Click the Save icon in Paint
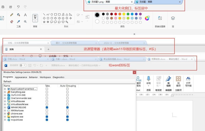The width and height of the screenshot is (205, 131). [x=3, y=7]
